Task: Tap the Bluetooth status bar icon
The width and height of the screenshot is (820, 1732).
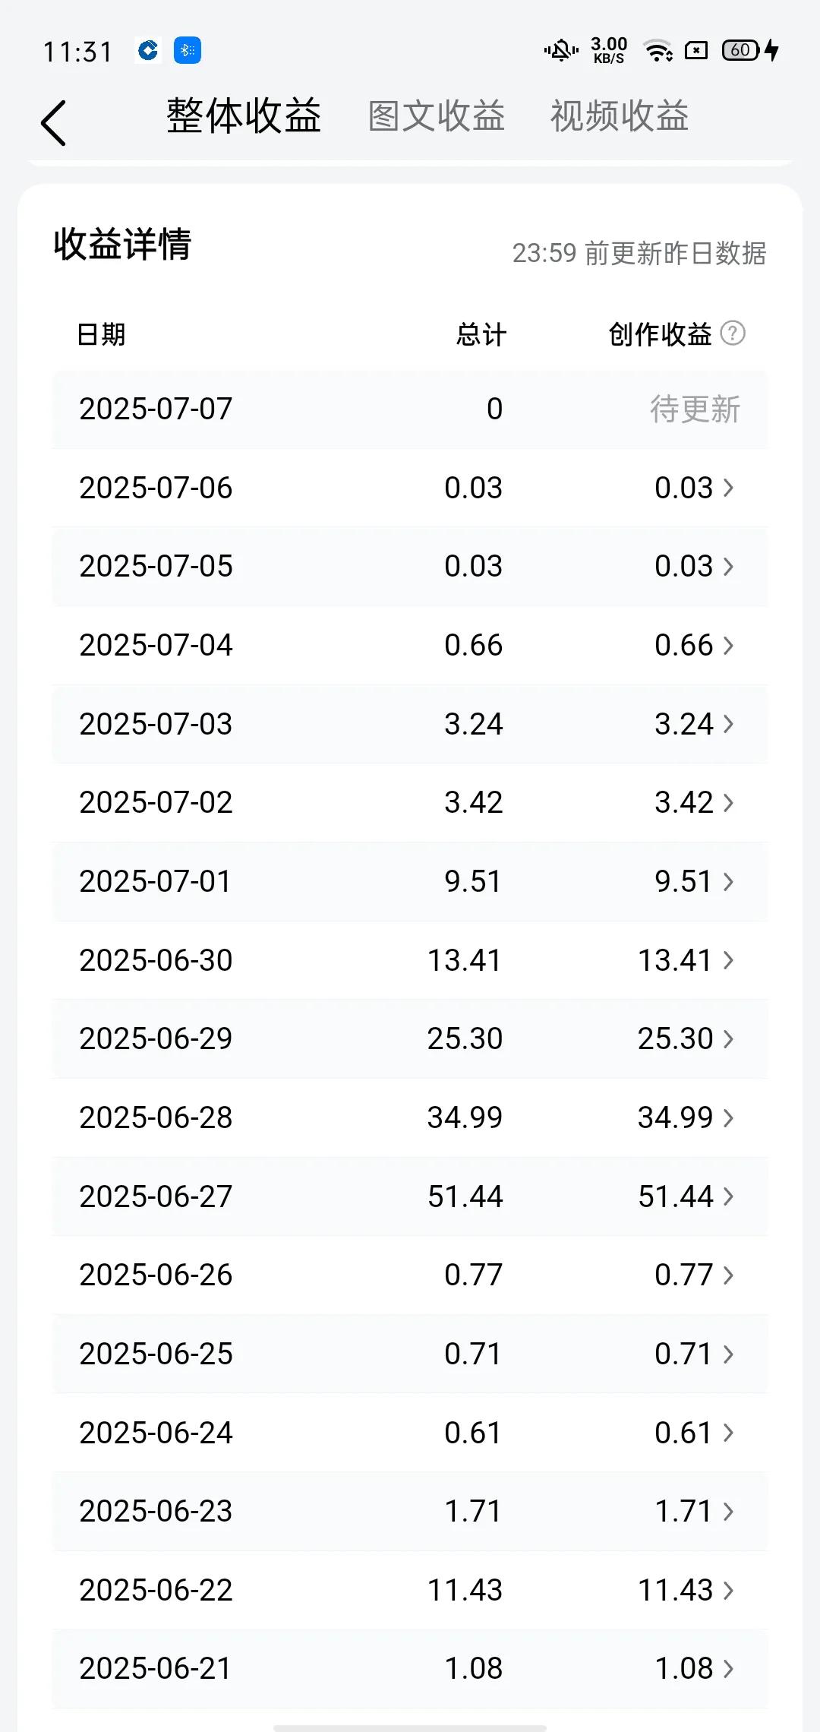Action: coord(188,51)
